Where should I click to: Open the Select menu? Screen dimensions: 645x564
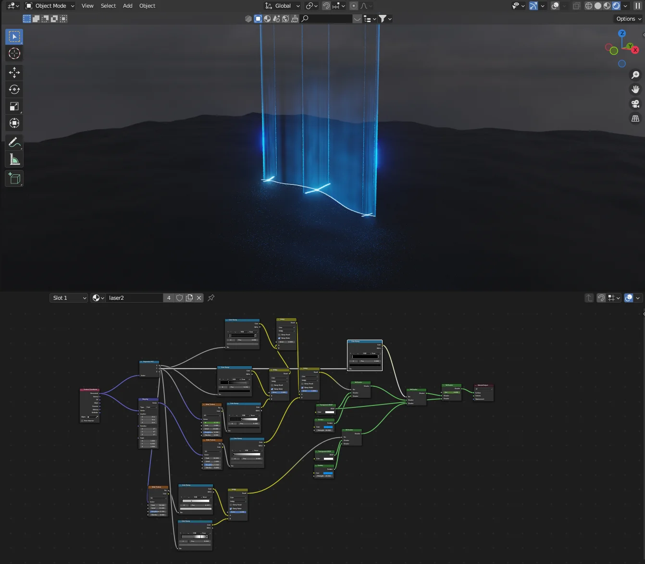pos(108,6)
